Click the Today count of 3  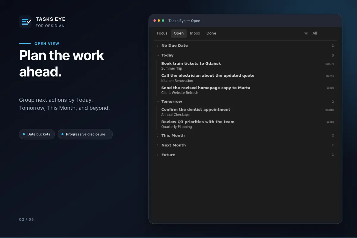point(333,55)
